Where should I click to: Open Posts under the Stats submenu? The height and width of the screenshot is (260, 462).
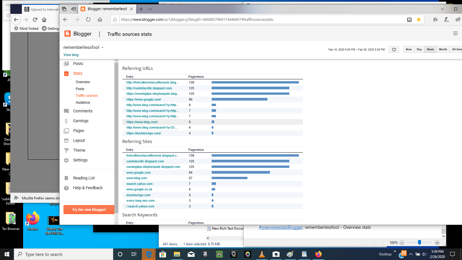[x=80, y=89]
